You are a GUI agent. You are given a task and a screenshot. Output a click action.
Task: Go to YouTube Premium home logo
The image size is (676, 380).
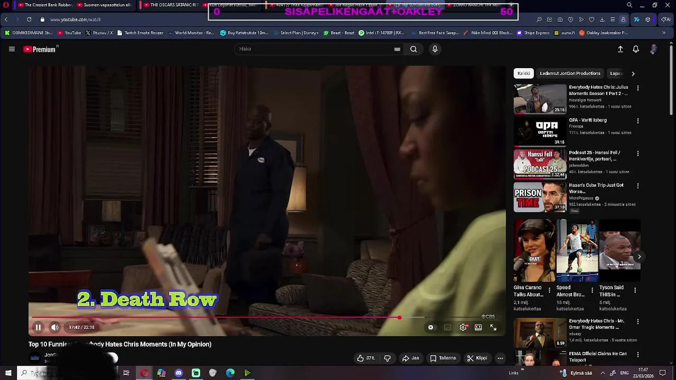tap(40, 49)
